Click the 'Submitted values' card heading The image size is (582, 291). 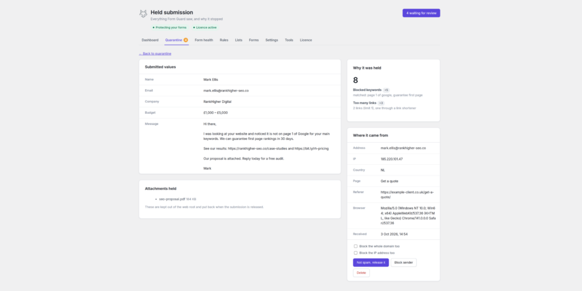[160, 67]
